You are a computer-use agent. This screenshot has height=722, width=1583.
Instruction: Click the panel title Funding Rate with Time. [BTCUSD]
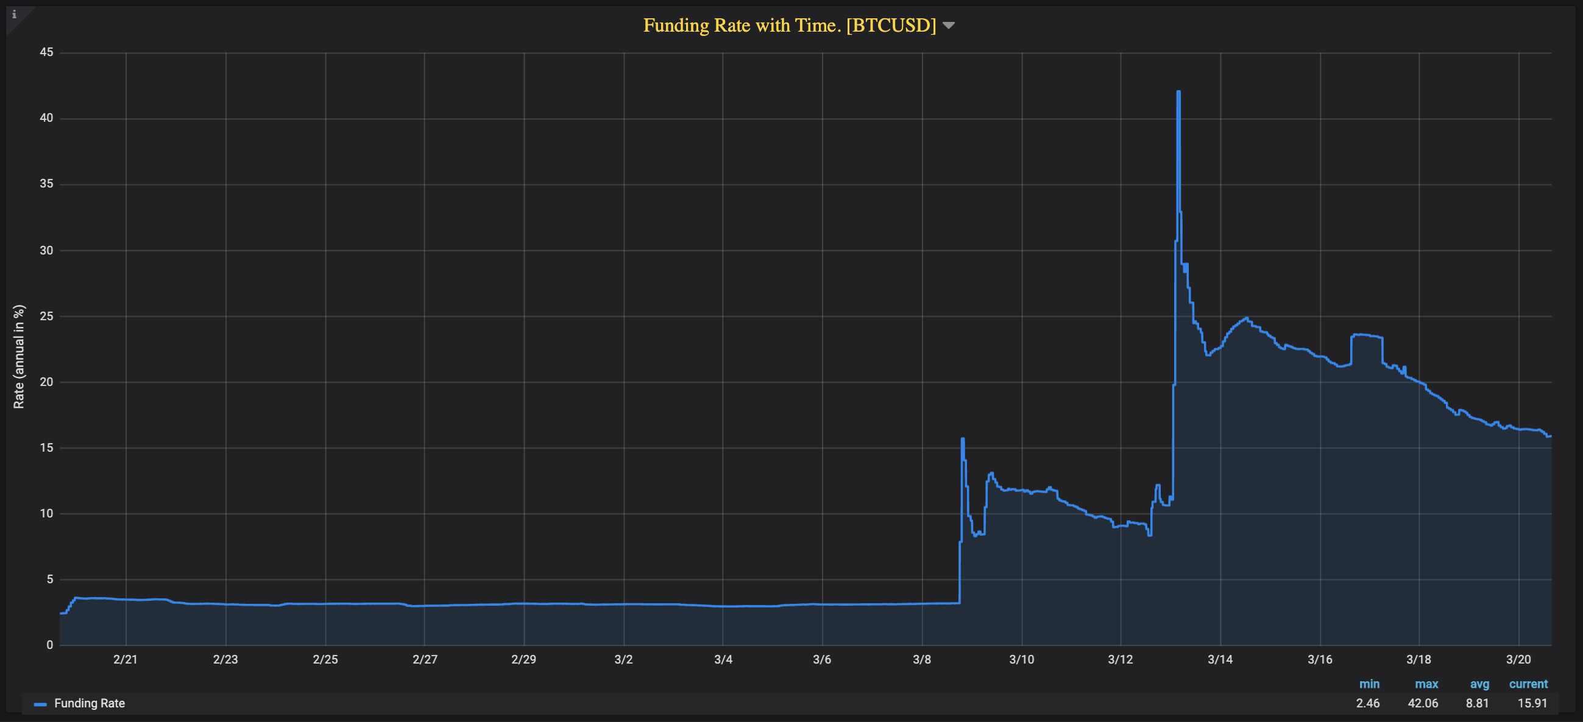pyautogui.click(x=790, y=25)
